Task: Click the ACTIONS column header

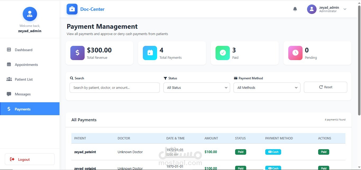Action: click(x=325, y=138)
